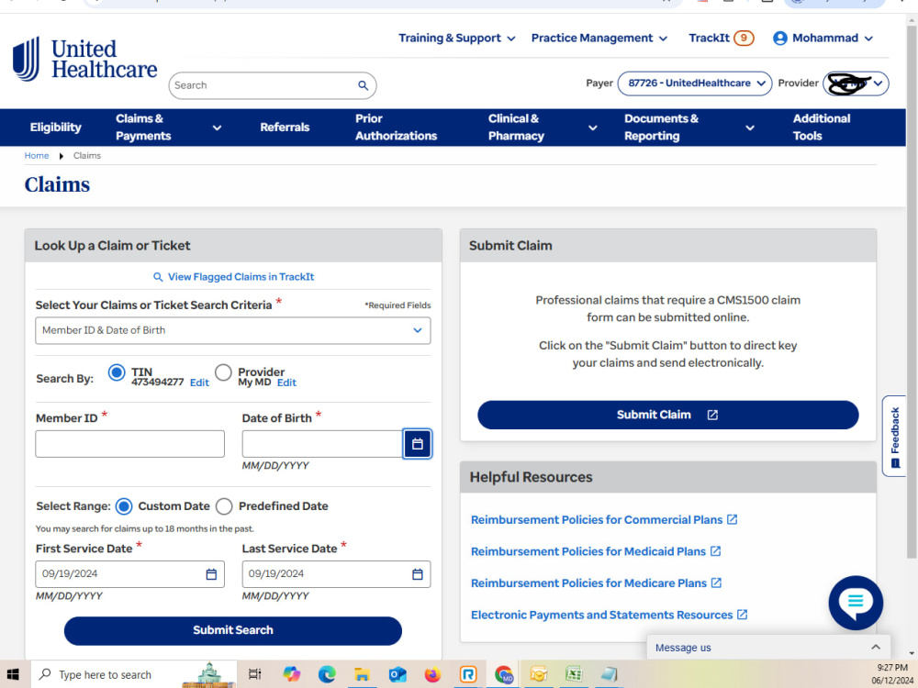Expand the Practice Management menu
Viewport: 918px width, 688px height.
coord(599,38)
